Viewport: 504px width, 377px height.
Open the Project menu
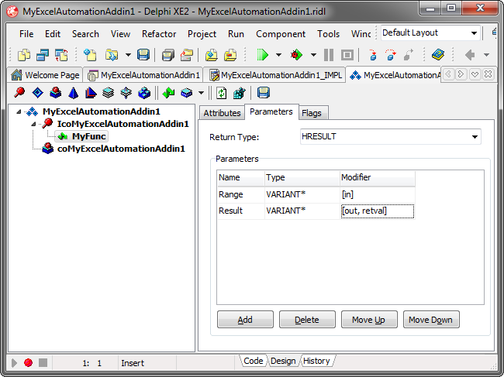pos(202,34)
